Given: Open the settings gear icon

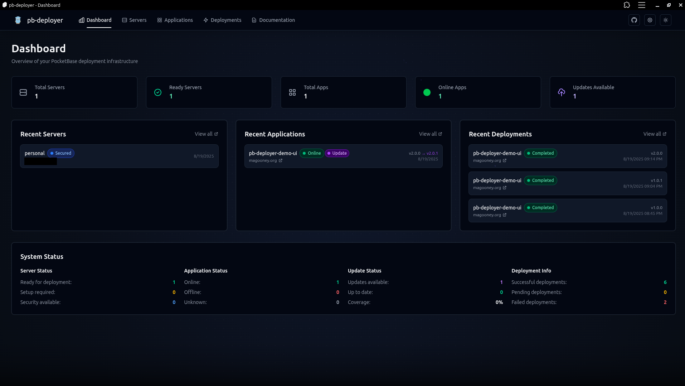Looking at the screenshot, I should (650, 20).
